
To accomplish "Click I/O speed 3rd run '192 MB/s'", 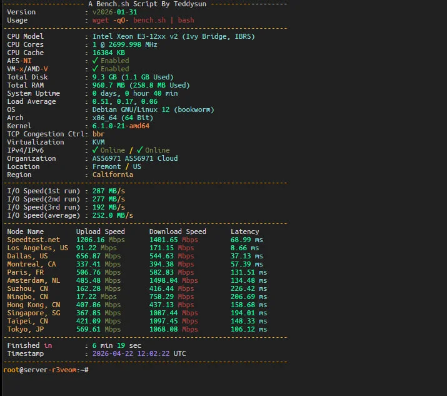I will [x=109, y=207].
